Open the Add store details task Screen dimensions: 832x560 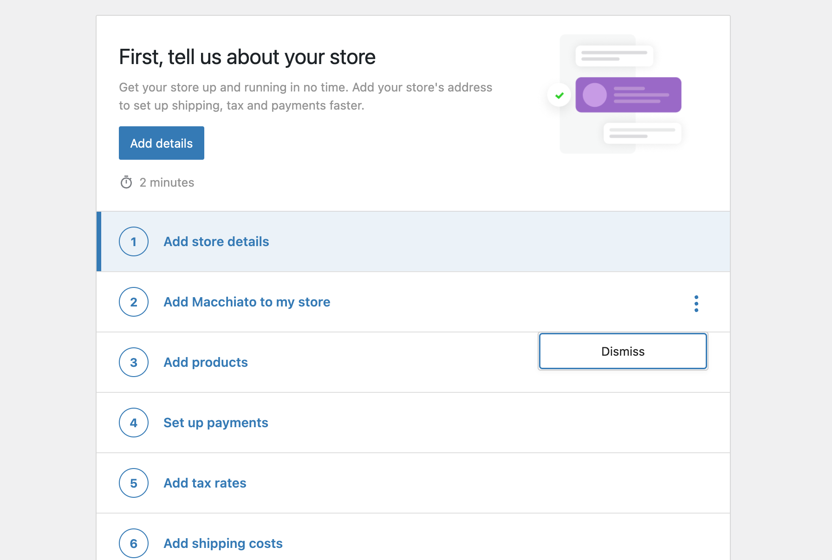[x=413, y=241]
